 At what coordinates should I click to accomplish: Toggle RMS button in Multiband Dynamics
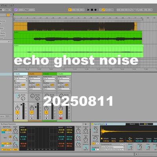(x=15, y=150)
